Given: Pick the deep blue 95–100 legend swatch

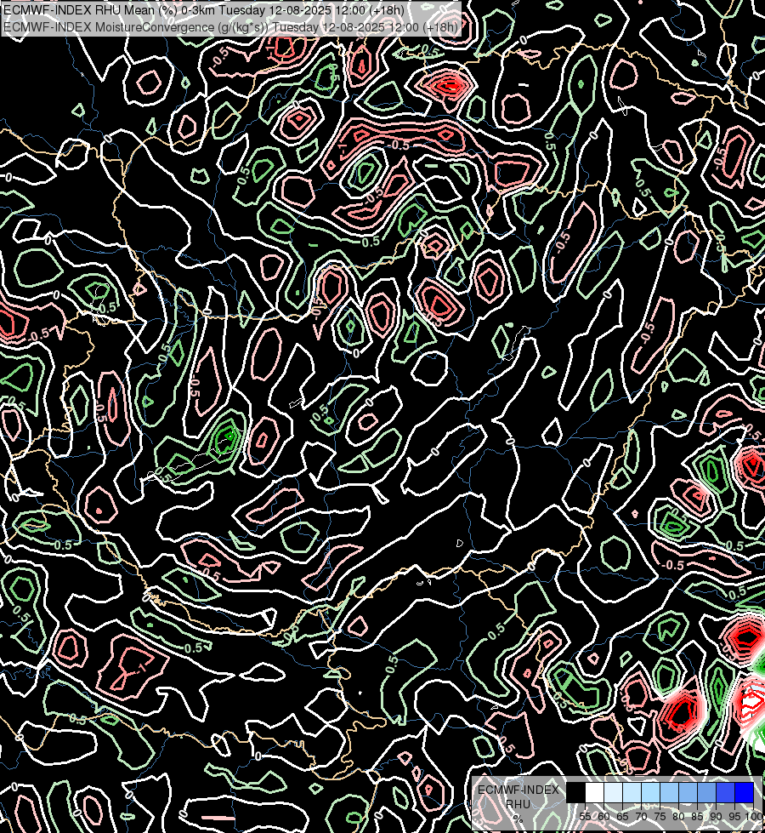Looking at the screenshot, I should pos(745,792).
